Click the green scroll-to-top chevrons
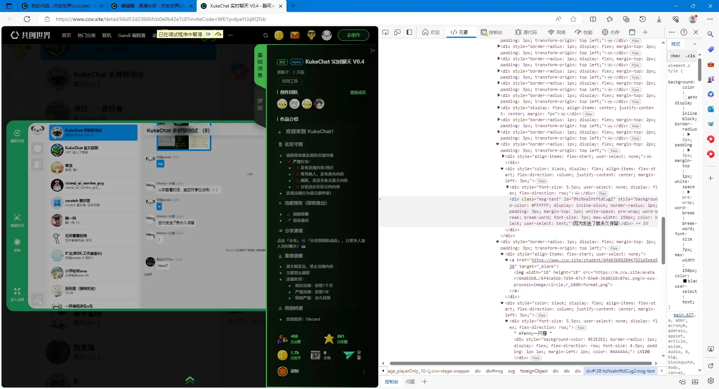This screenshot has width=719, height=389. click(190, 380)
